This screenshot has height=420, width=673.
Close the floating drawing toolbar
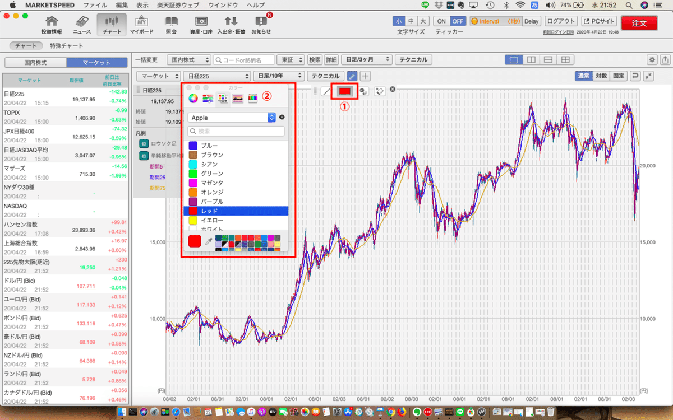pyautogui.click(x=393, y=90)
